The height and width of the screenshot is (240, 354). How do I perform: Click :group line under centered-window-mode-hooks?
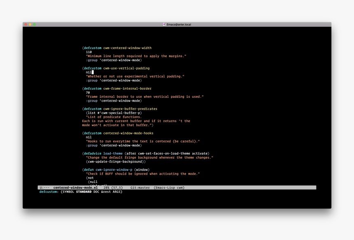pyautogui.click(x=114, y=145)
